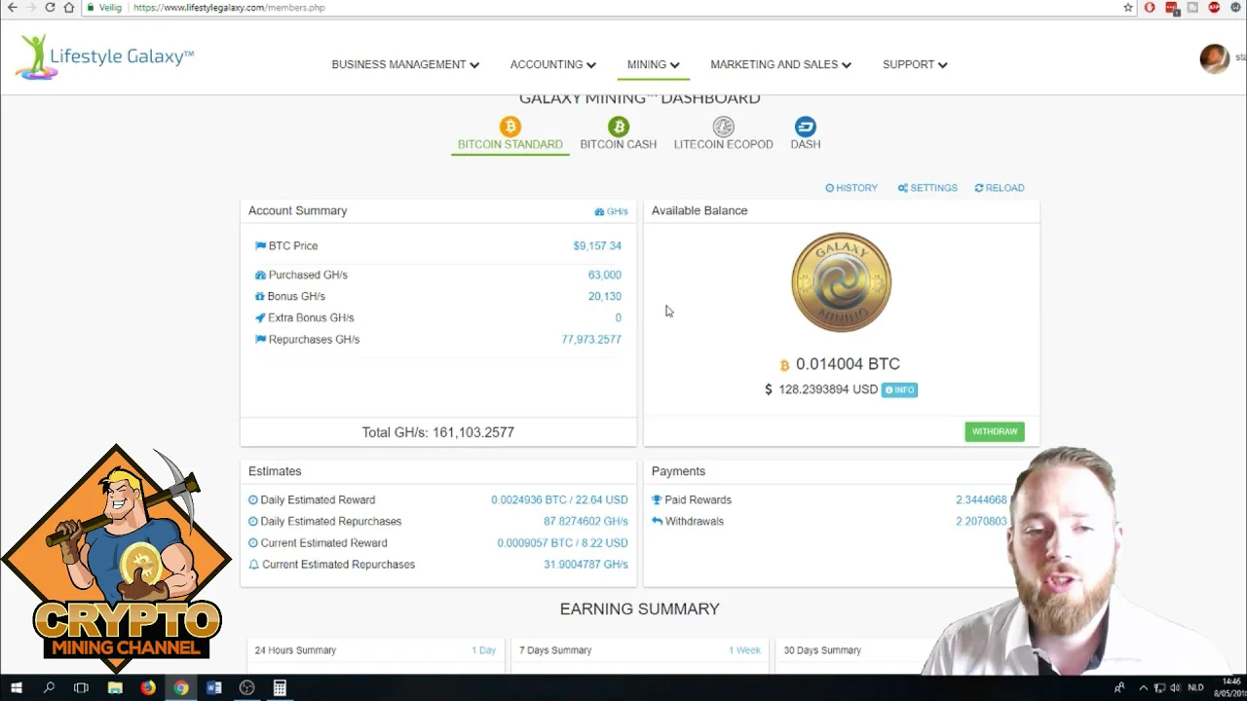Open the Mining menu
This screenshot has height=701, width=1247.
pyautogui.click(x=653, y=64)
